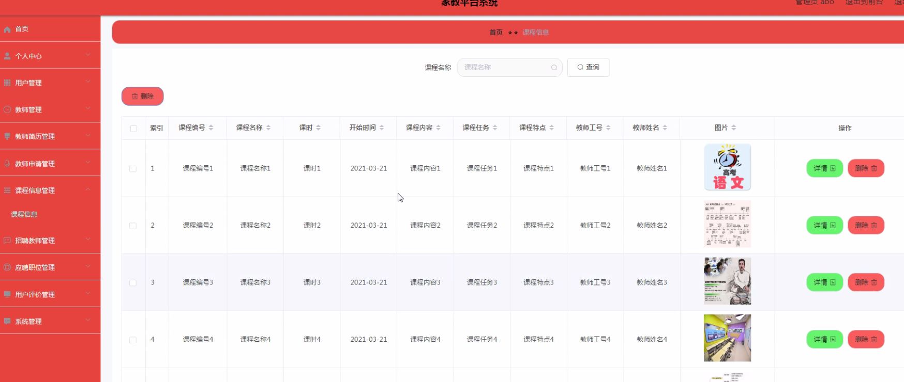The width and height of the screenshot is (904, 382).
Task: Sort by 课程任务 column arrows
Action: (495, 128)
